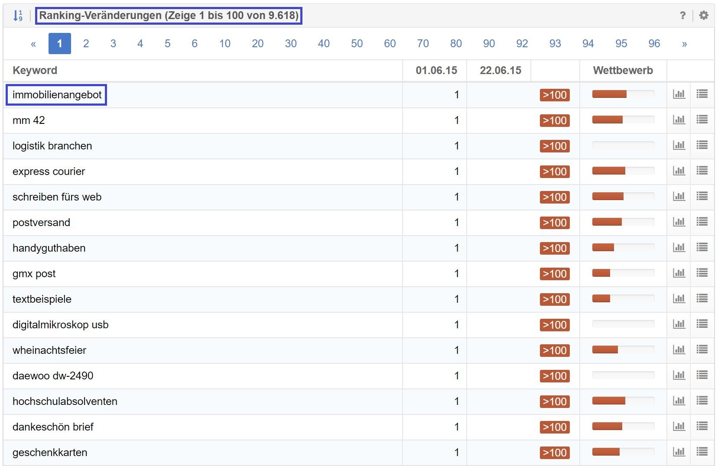Open chart icon for geschenkkarten row
718x466 pixels.
[x=679, y=452]
